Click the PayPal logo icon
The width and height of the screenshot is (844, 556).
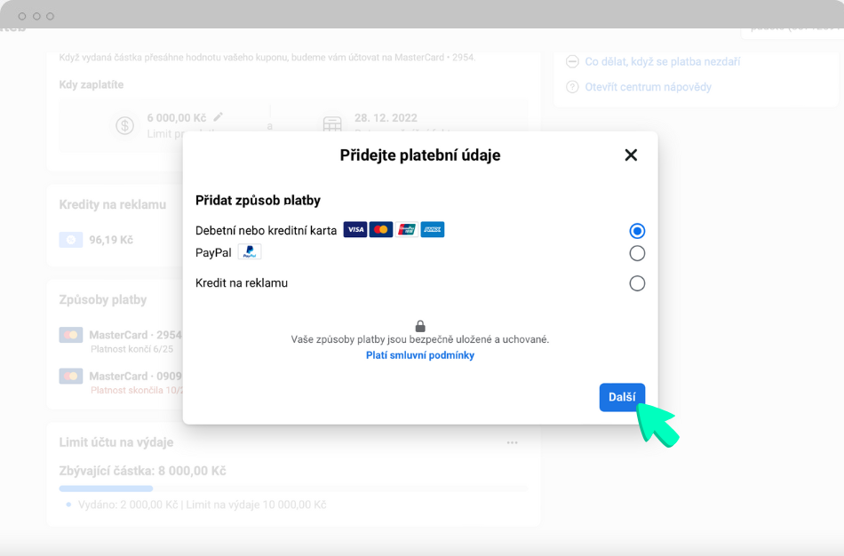coord(250,252)
